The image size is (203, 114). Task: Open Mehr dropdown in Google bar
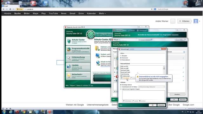pos(102,13)
